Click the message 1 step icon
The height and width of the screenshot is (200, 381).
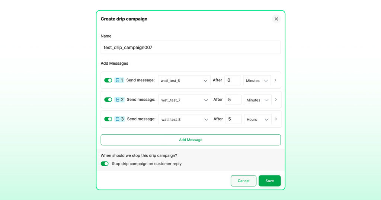118,80
